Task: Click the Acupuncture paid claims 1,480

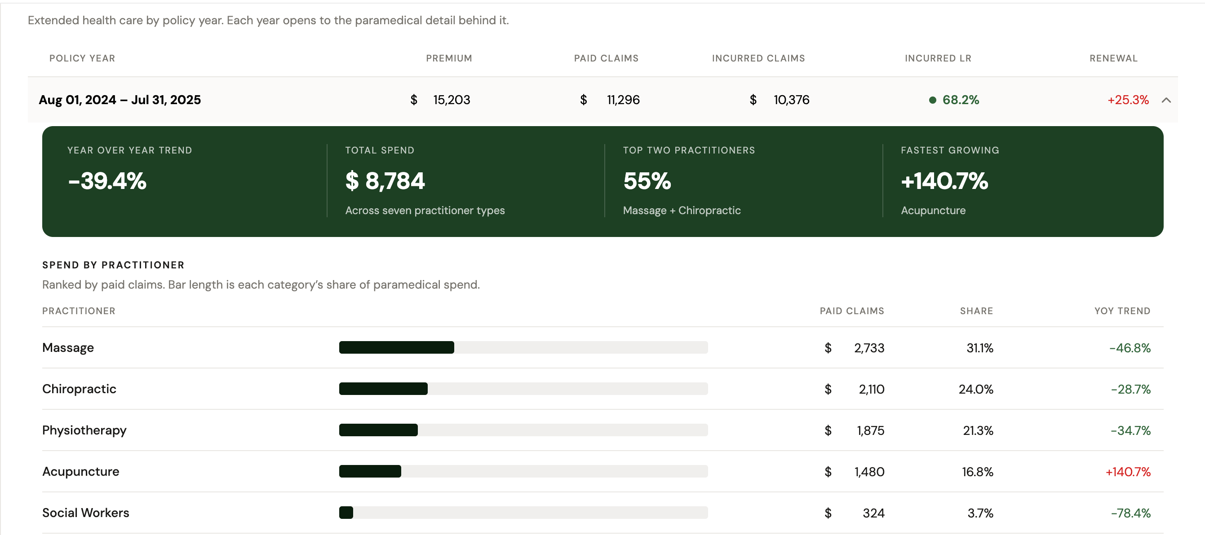Action: [x=869, y=472]
